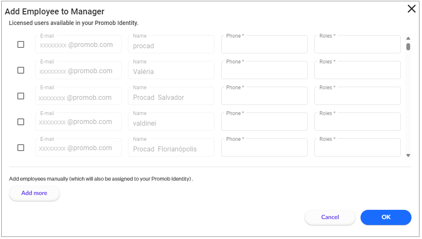
Task: Open the Roles field for procad
Action: pyautogui.click(x=357, y=45)
